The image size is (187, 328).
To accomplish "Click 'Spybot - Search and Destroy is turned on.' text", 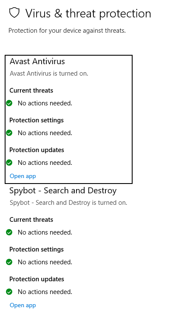I will point(68,203).
